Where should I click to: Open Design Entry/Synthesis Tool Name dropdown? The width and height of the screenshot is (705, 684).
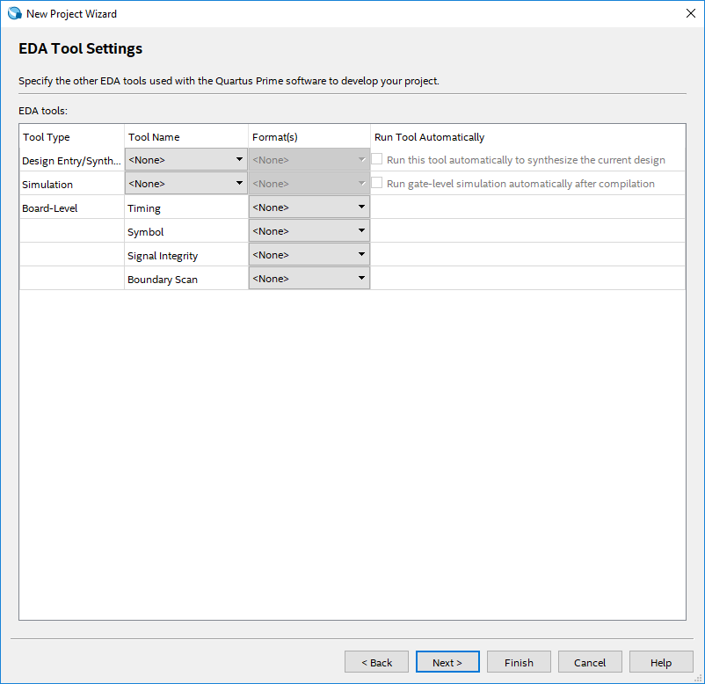pos(186,160)
